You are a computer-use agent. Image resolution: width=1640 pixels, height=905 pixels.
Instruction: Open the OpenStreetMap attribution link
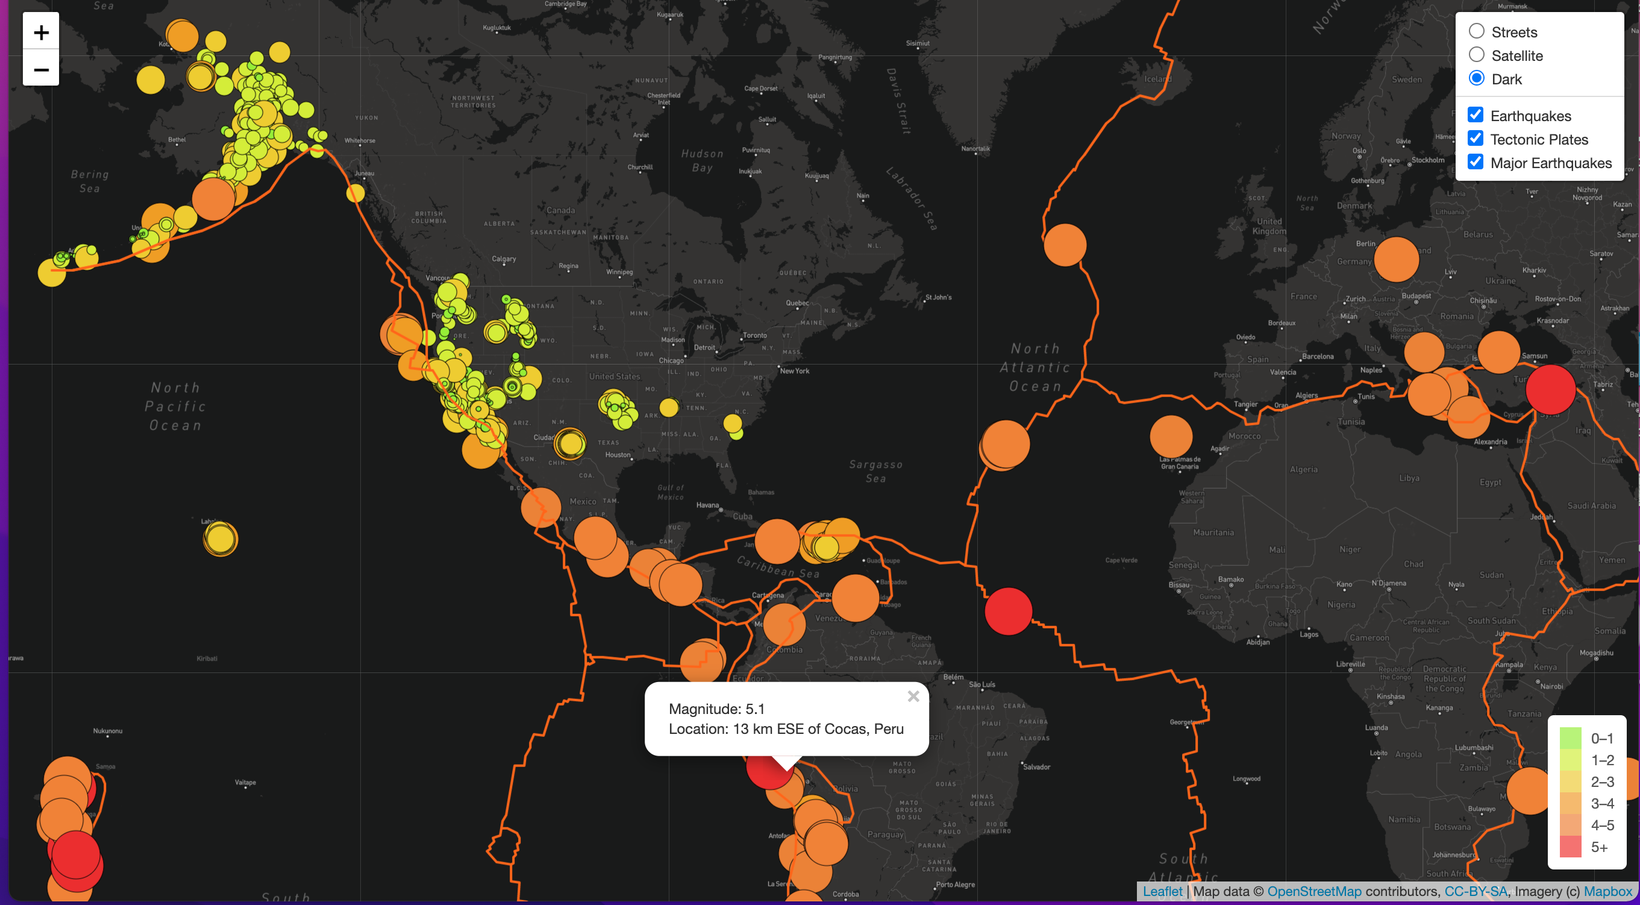coord(1316,892)
